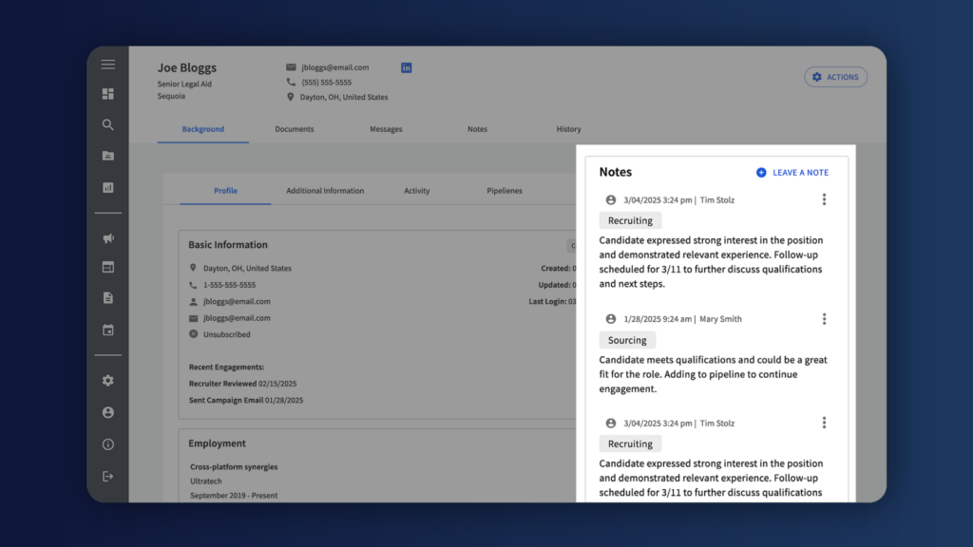Open the hamburger menu in sidebar
This screenshot has height=547, width=973.
107,65
